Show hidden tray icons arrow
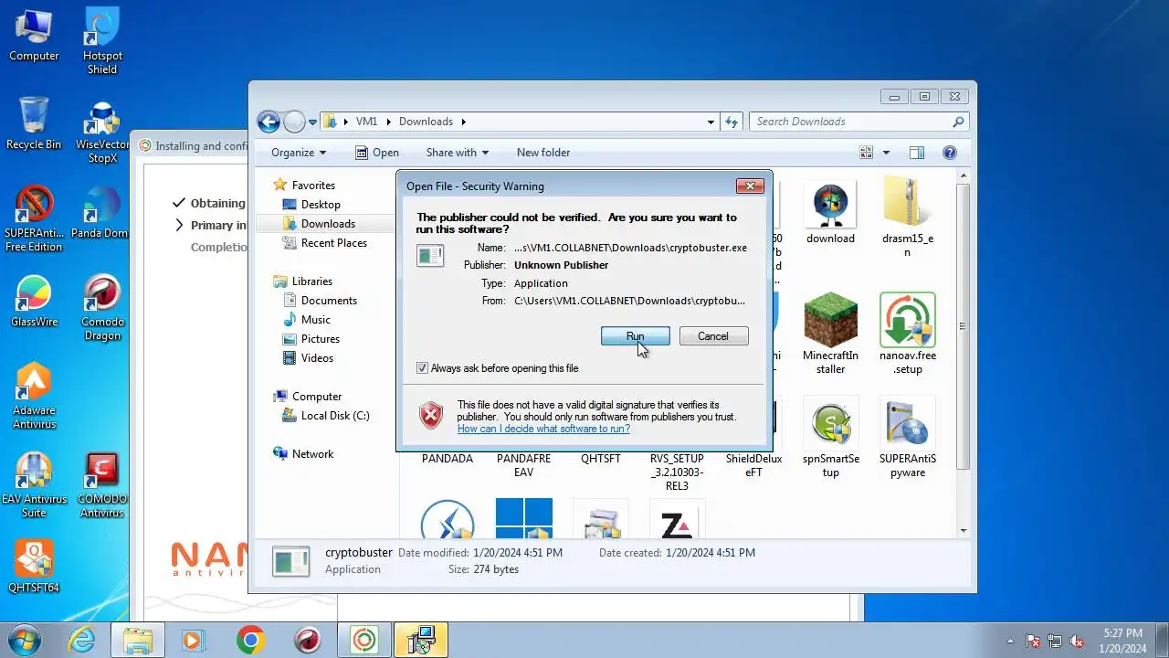 pyautogui.click(x=1010, y=641)
